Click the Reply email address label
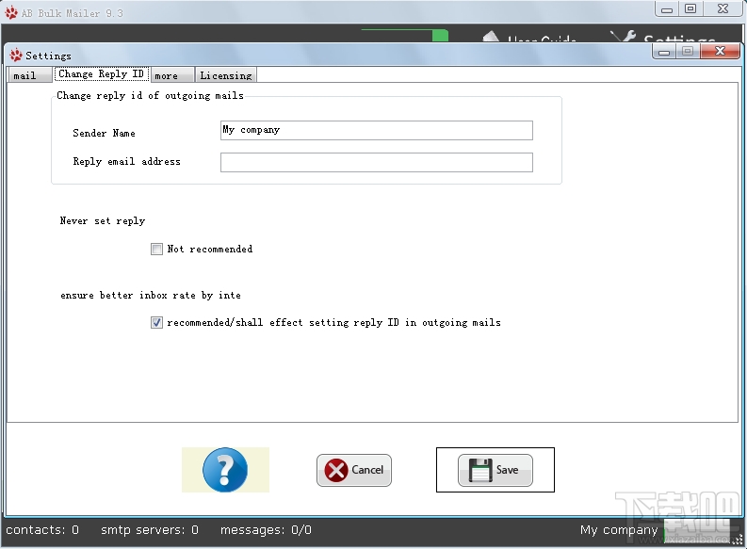The image size is (747, 549). pyautogui.click(x=127, y=161)
